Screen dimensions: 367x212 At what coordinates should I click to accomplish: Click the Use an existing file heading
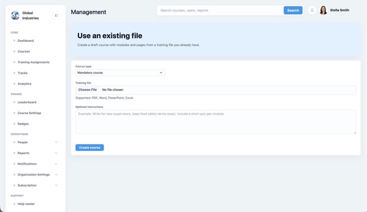click(x=110, y=35)
